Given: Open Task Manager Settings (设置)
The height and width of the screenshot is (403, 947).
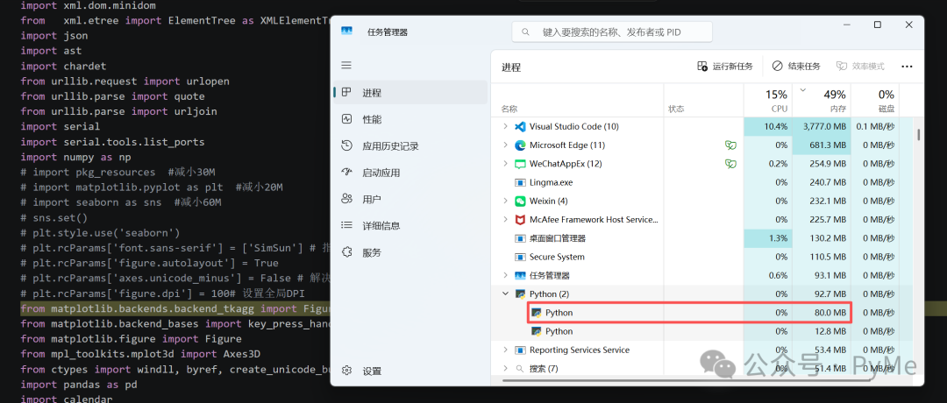Looking at the screenshot, I should 410,371.
